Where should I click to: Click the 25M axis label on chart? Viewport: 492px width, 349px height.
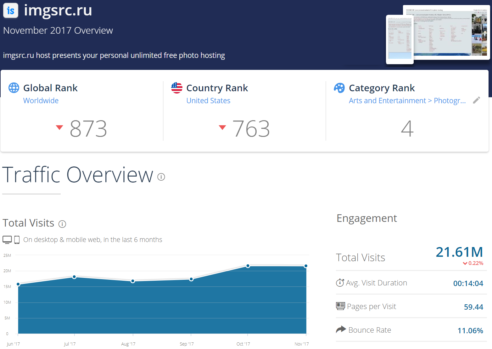7,256
